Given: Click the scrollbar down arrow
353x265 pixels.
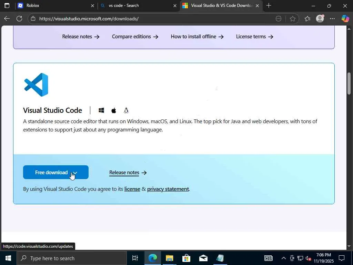Looking at the screenshot, I should pyautogui.click(x=349, y=246).
